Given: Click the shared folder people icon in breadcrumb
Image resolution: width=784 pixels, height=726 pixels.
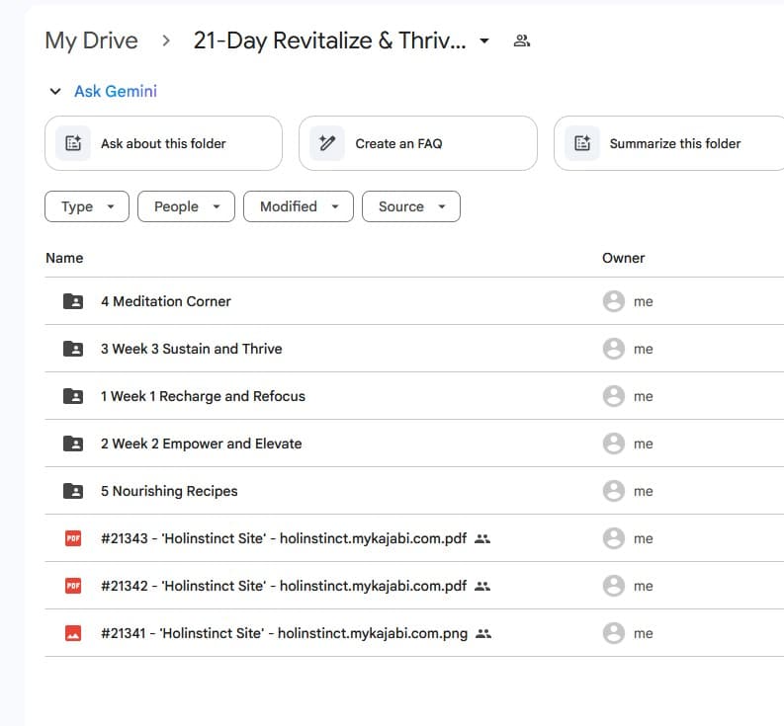Looking at the screenshot, I should [522, 41].
